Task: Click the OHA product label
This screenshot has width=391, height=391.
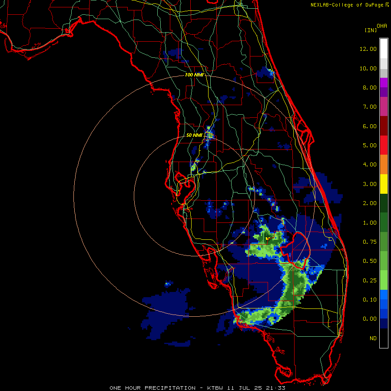Action: coord(382,26)
